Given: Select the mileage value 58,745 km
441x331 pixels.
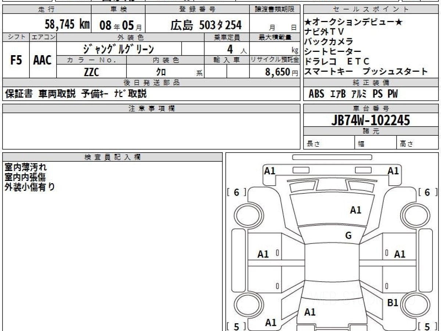Looking at the screenshot, I should coord(67,25).
